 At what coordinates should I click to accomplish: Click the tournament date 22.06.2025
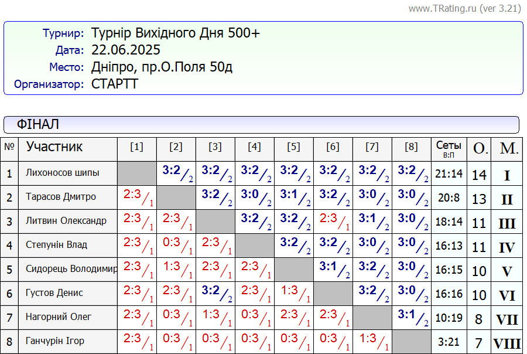[x=126, y=50]
